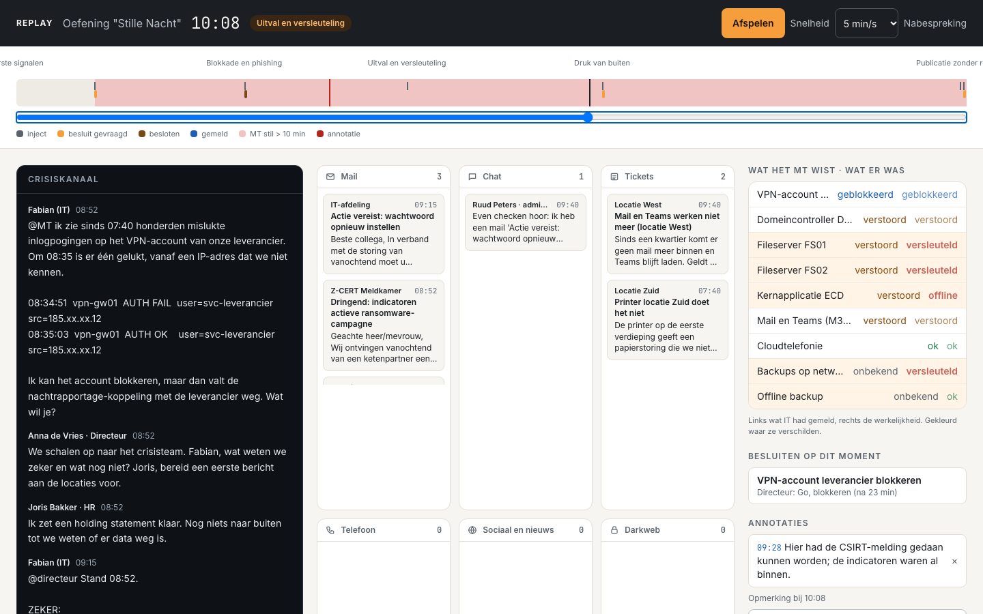Click the Telefoon panel header
Image resolution: width=983 pixels, height=614 pixels.
[384, 530]
